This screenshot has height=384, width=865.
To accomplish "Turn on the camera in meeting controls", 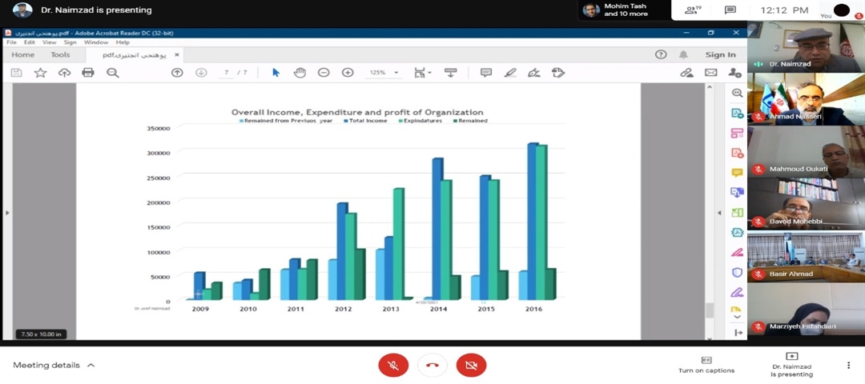I will [x=471, y=366].
